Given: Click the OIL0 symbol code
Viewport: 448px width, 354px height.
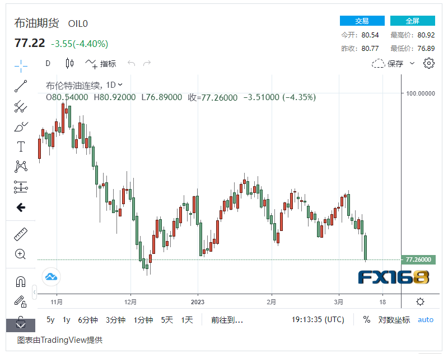Looking at the screenshot, I should (x=78, y=23).
